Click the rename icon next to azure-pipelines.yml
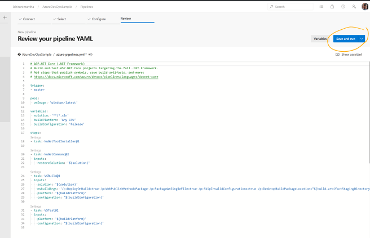This screenshot has height=238, width=370. pos(90,55)
